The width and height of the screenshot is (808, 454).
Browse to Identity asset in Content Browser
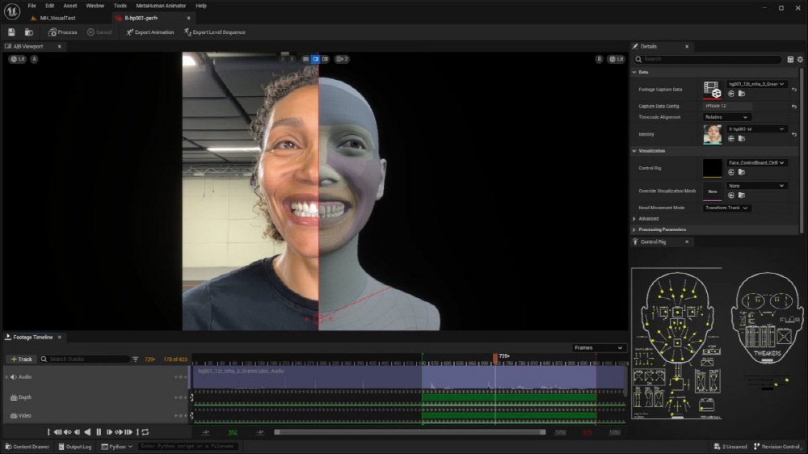[741, 138]
